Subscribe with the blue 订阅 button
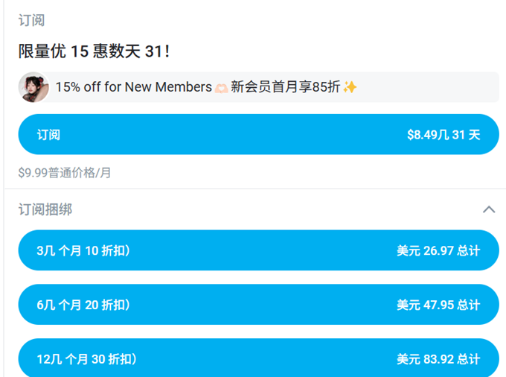Image resolution: width=506 pixels, height=377 pixels. click(258, 135)
